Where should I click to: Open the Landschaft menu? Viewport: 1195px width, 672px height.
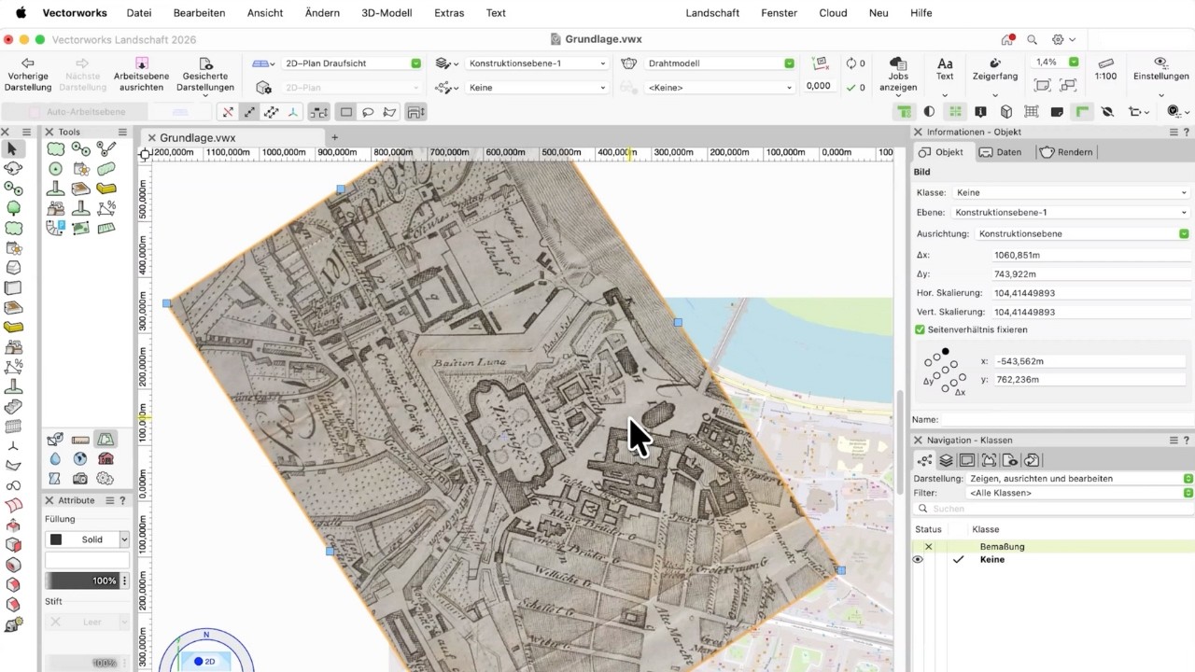[712, 13]
